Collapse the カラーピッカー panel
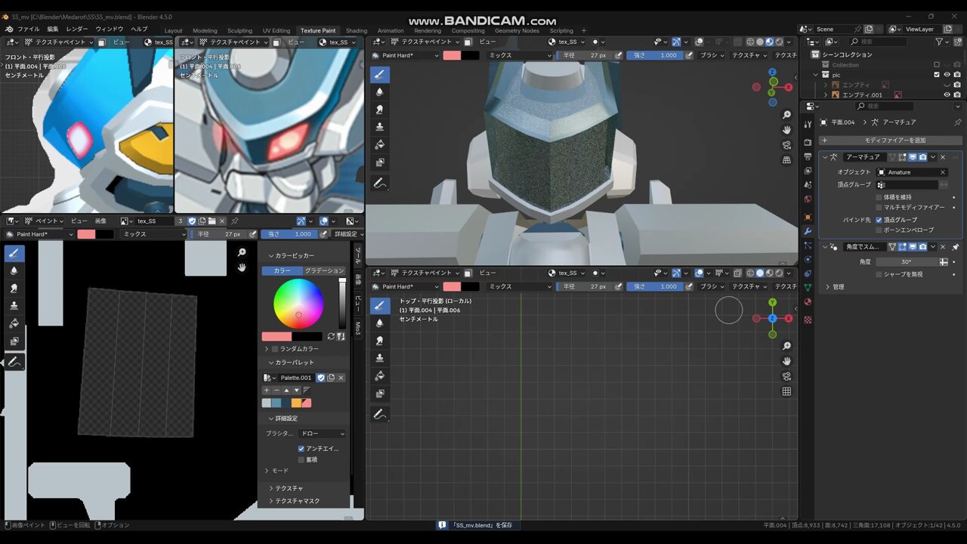Screen dimensions: 967x544 pos(271,256)
